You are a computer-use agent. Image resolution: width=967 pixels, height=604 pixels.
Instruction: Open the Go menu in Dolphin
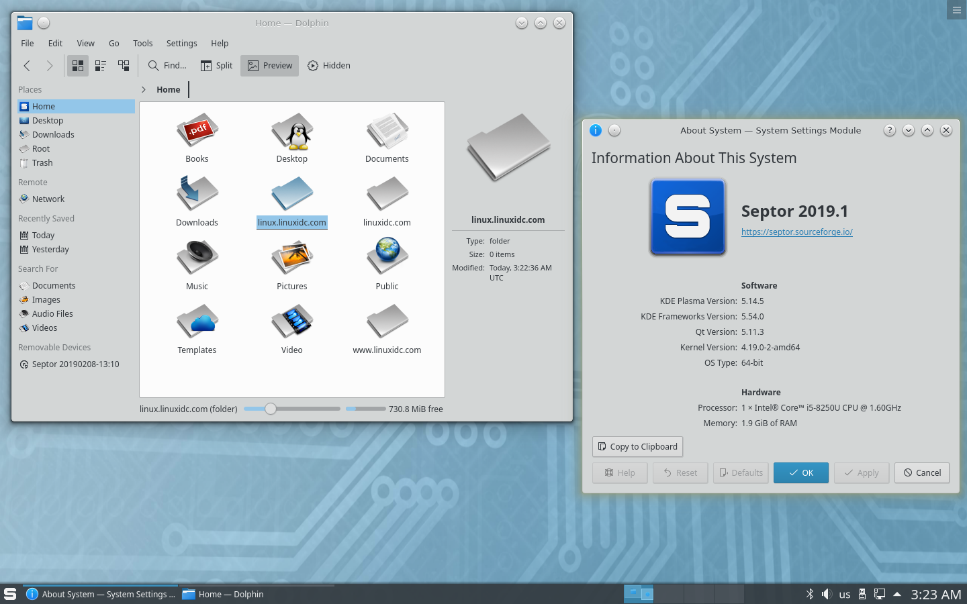(114, 44)
